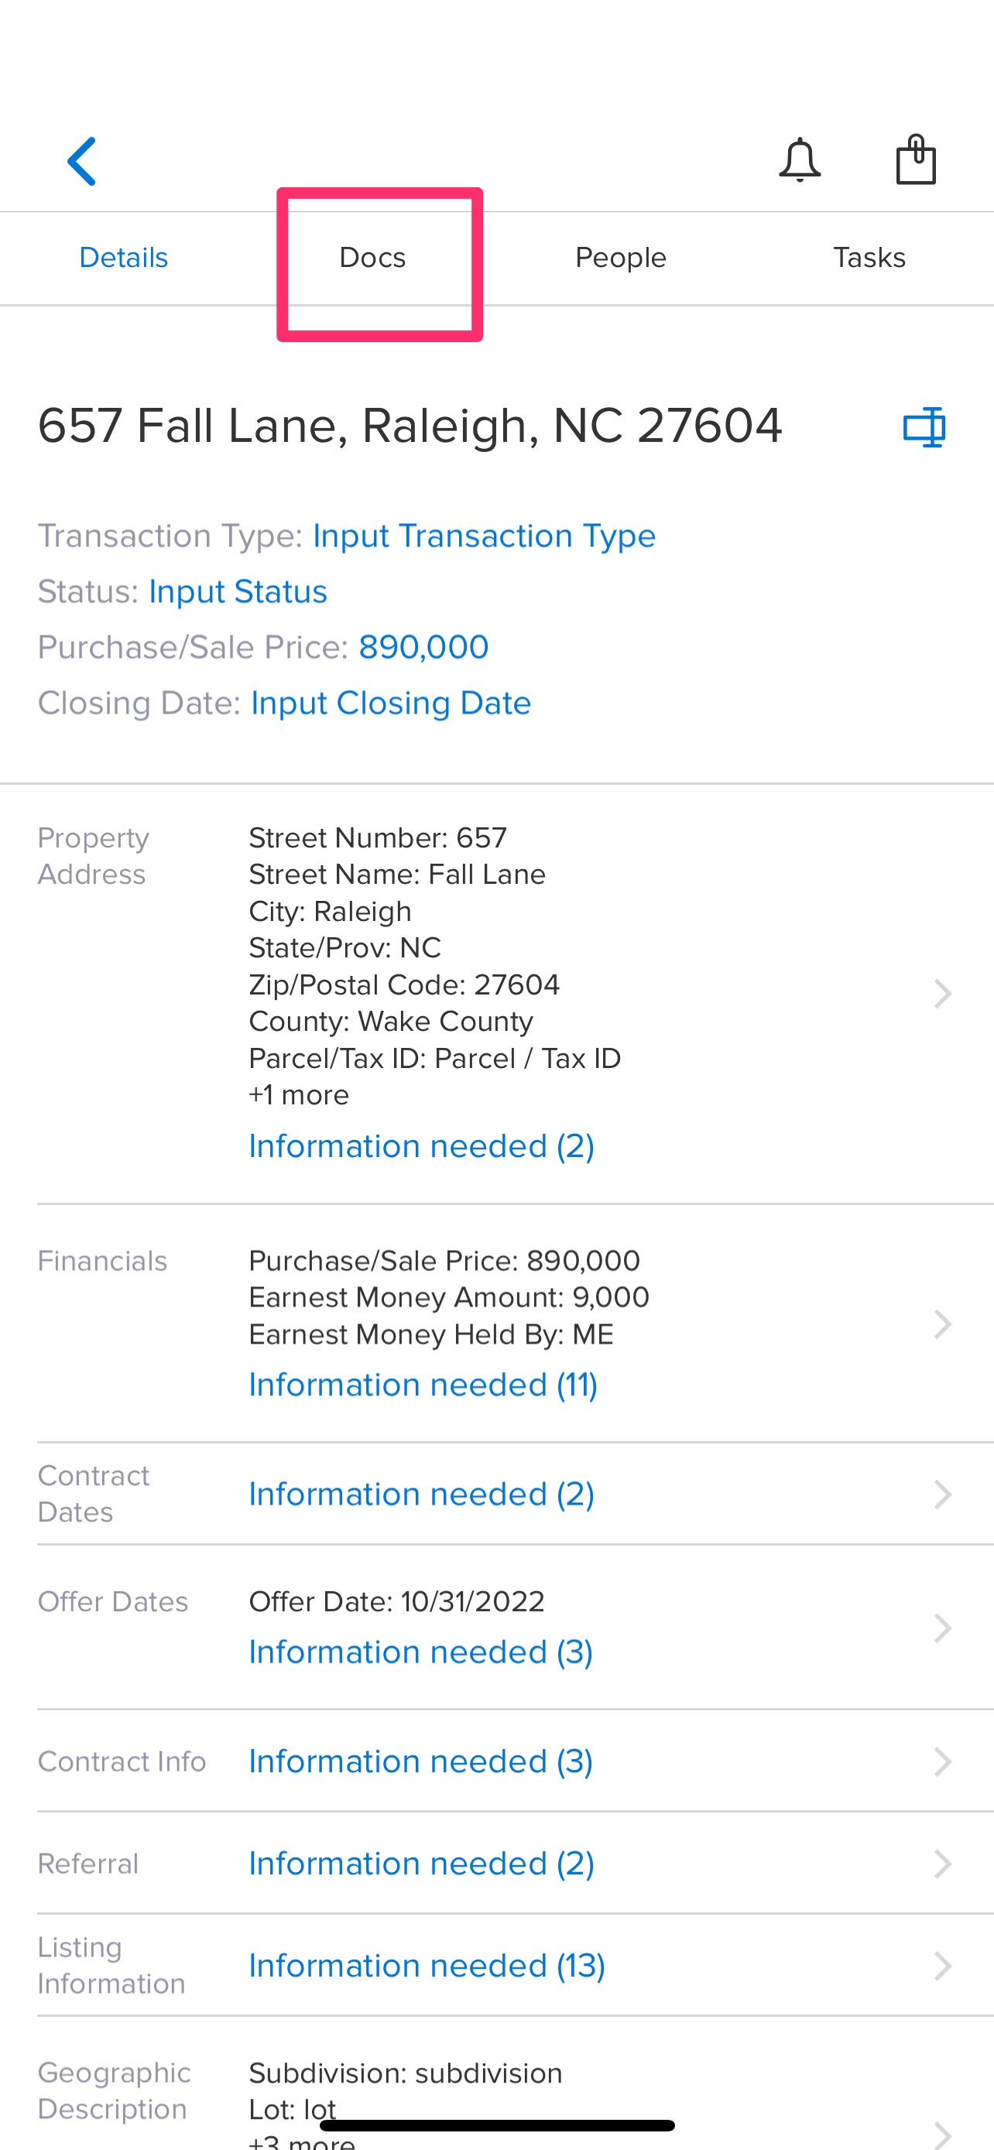This screenshot has width=994, height=2150.
Task: Expand Referral section chevron
Action: point(942,1863)
